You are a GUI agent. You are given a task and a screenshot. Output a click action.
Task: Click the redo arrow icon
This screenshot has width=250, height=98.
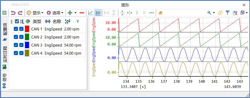(x=20, y=13)
